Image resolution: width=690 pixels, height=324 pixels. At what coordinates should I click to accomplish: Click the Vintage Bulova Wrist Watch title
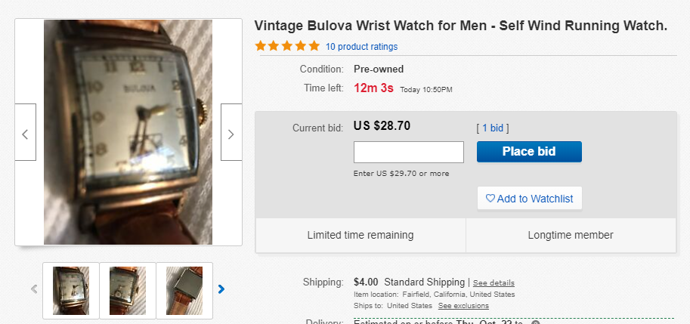pyautogui.click(x=461, y=26)
